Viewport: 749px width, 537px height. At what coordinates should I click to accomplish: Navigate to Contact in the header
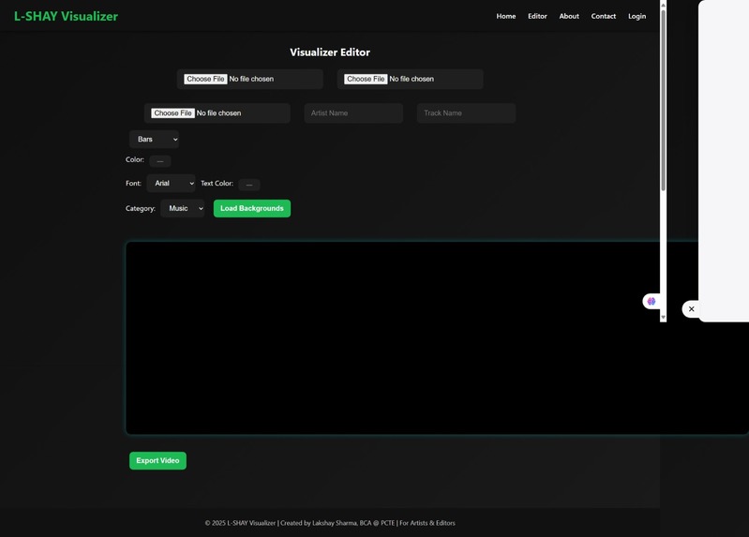[x=604, y=16]
